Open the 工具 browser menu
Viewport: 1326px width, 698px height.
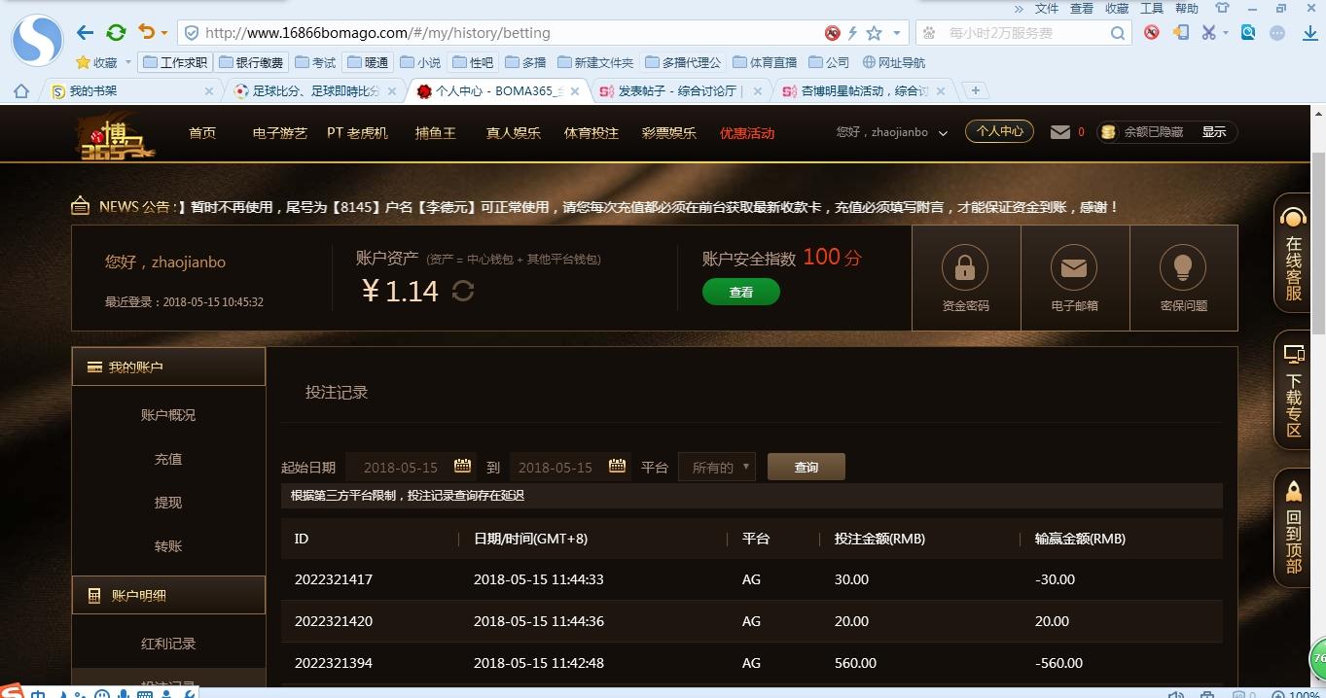tap(1152, 8)
